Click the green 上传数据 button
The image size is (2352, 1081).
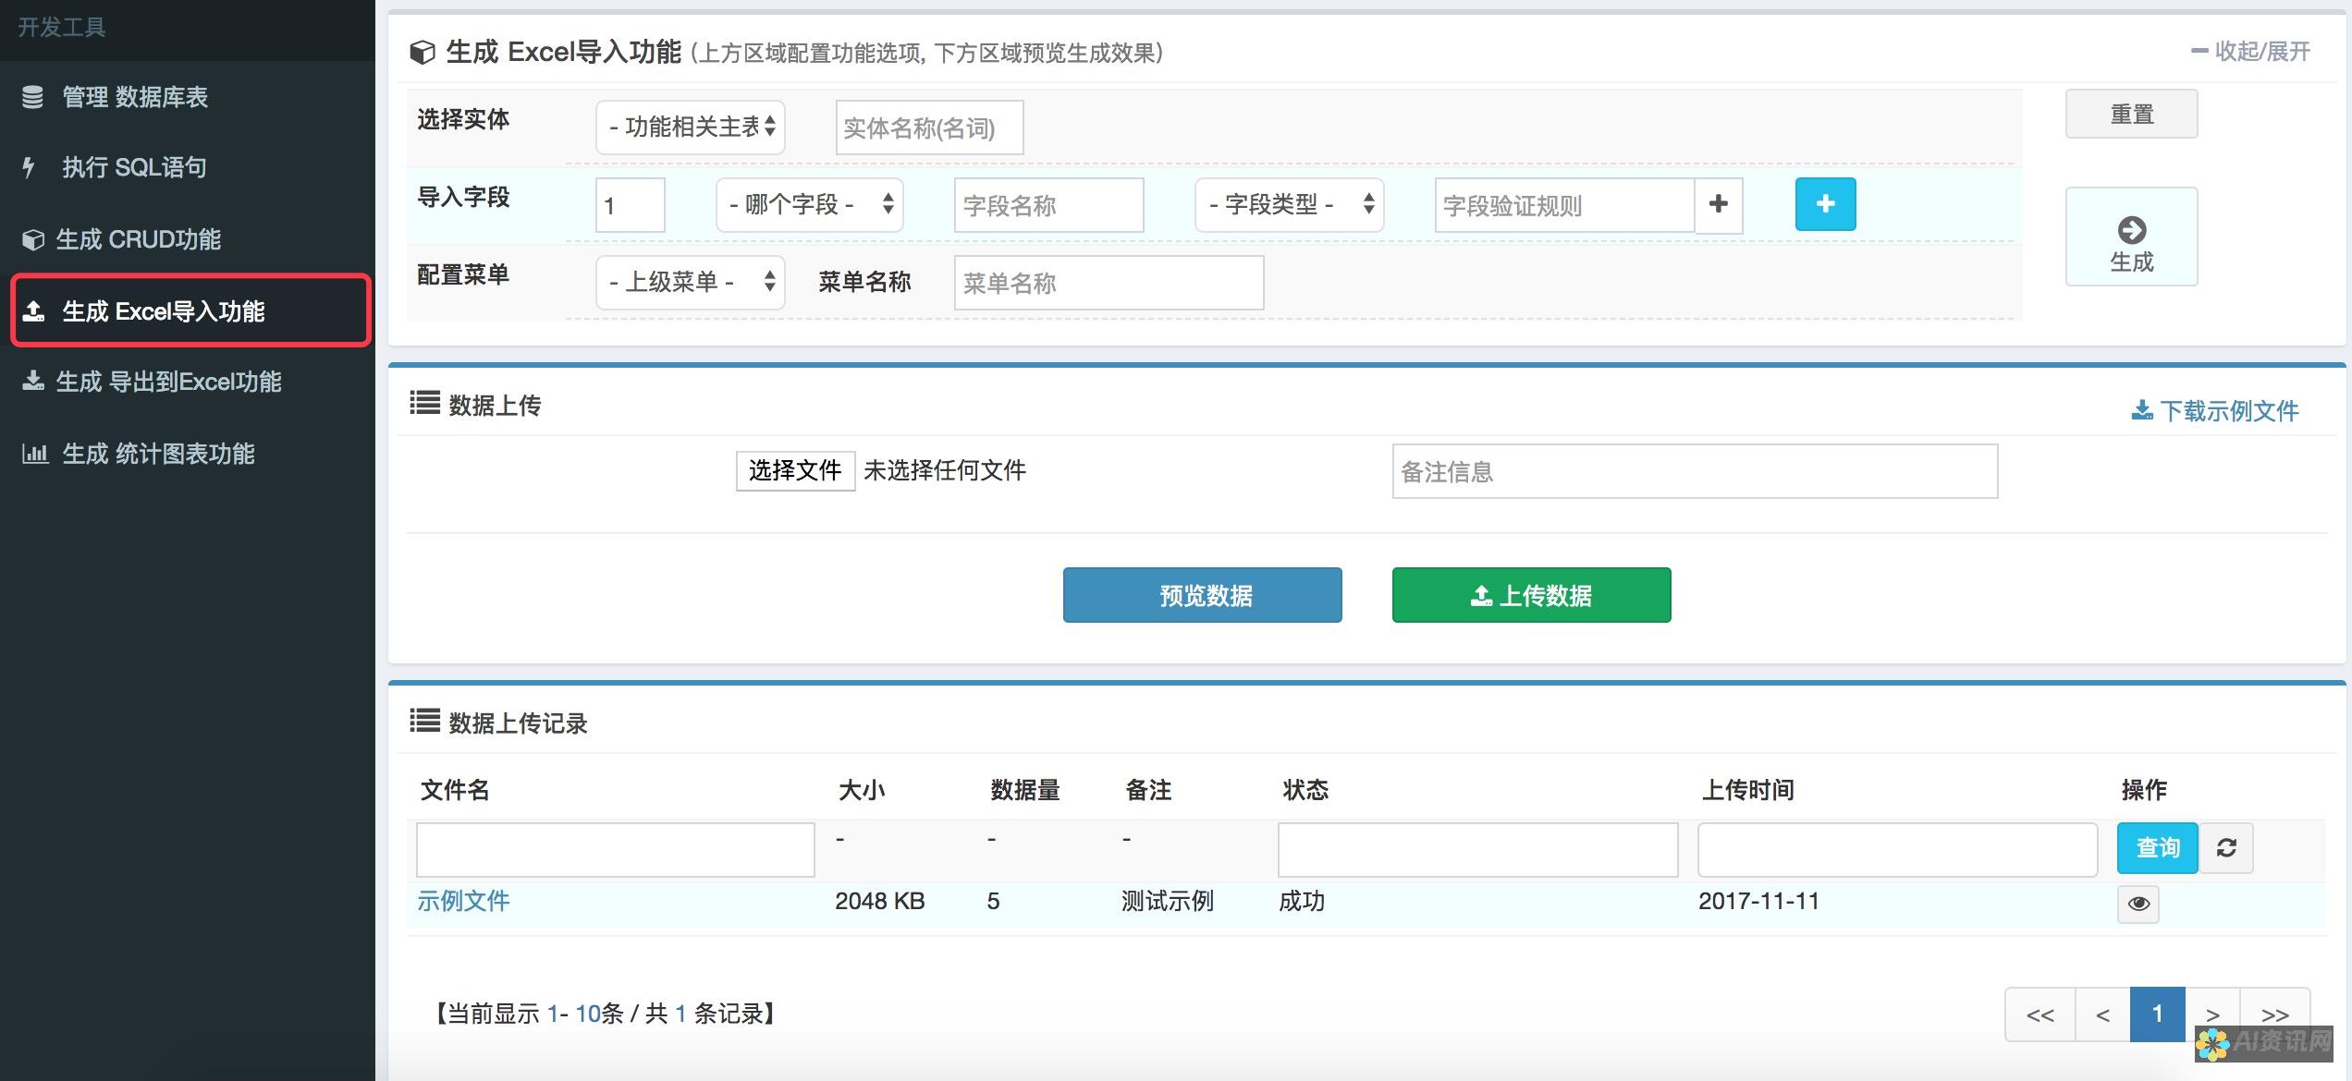click(1531, 595)
